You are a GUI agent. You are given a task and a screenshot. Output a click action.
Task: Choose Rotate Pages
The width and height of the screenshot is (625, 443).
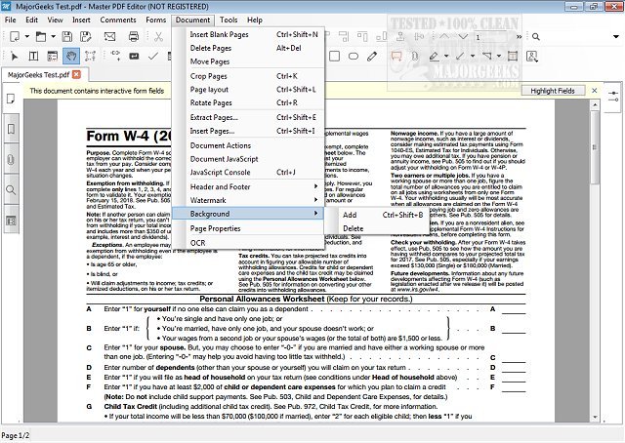pos(248,102)
